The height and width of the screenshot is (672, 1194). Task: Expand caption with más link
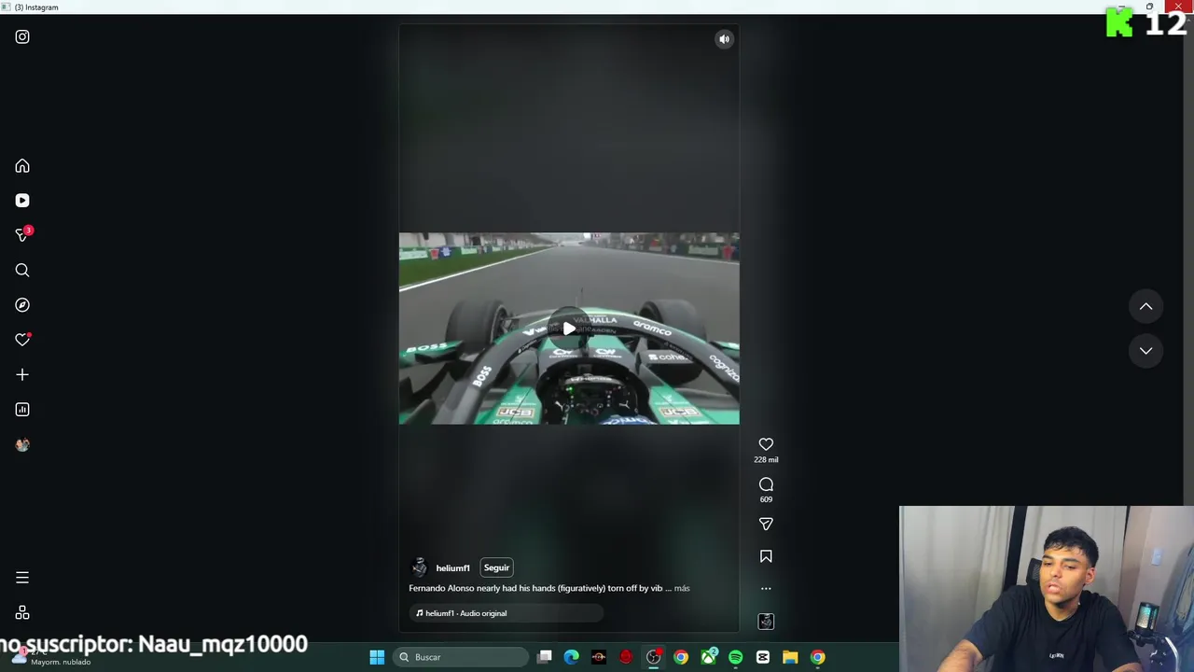(682, 589)
